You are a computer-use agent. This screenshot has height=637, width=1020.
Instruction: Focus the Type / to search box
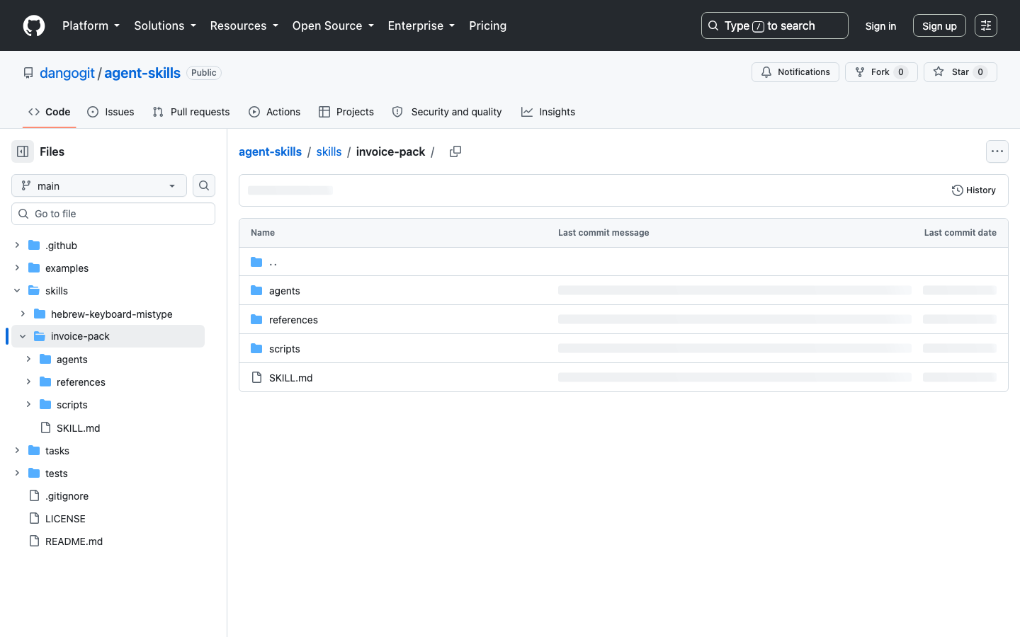(775, 25)
